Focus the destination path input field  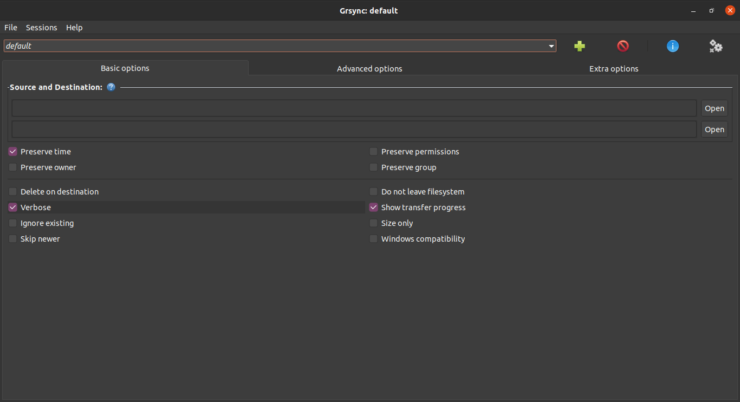click(x=354, y=129)
